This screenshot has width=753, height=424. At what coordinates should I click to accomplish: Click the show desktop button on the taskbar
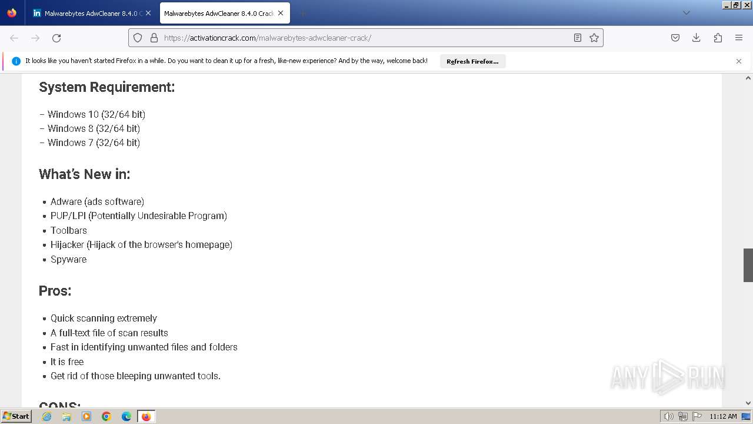(x=747, y=416)
